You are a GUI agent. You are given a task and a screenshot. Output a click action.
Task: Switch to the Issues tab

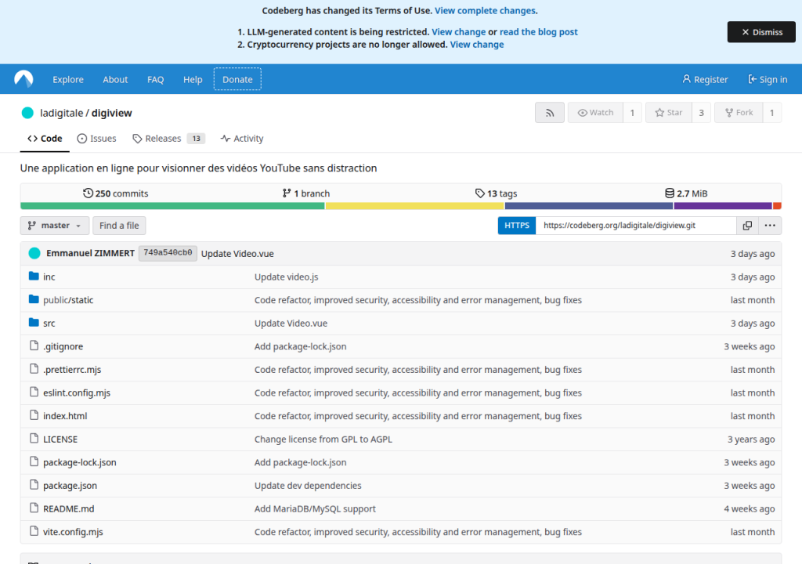96,139
